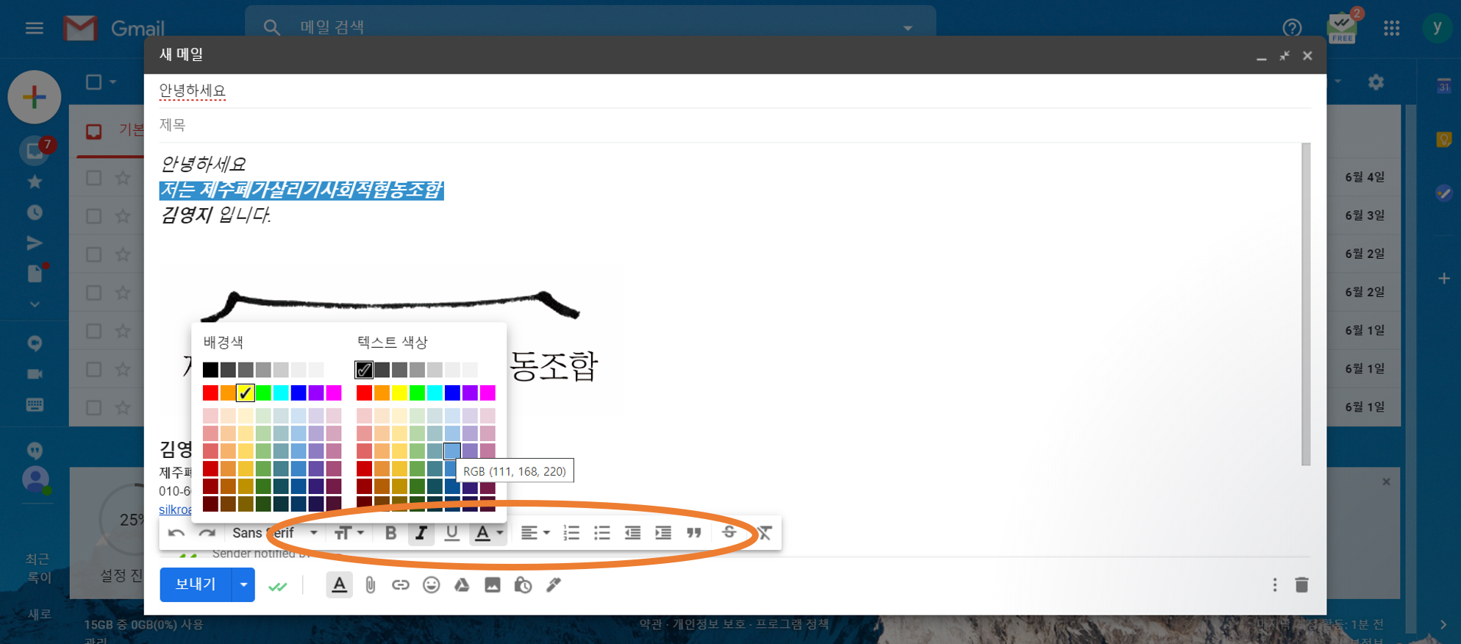The height and width of the screenshot is (644, 1461).
Task: Open Gmail settings gear
Action: click(x=1376, y=82)
